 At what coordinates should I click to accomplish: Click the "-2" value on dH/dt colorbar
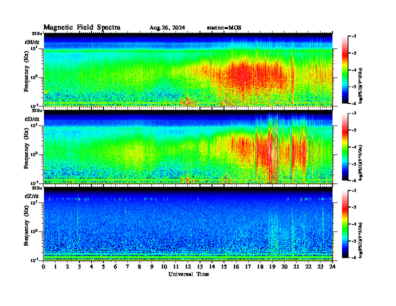[354, 36]
